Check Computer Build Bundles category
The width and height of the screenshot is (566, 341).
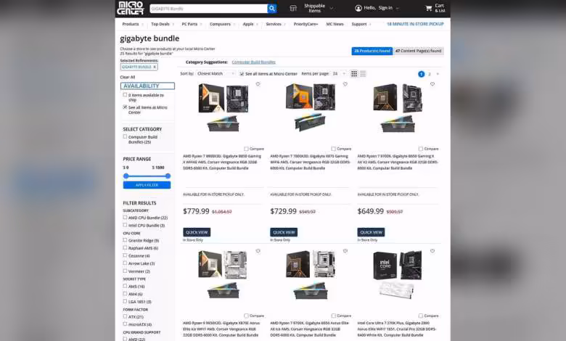pyautogui.click(x=125, y=136)
